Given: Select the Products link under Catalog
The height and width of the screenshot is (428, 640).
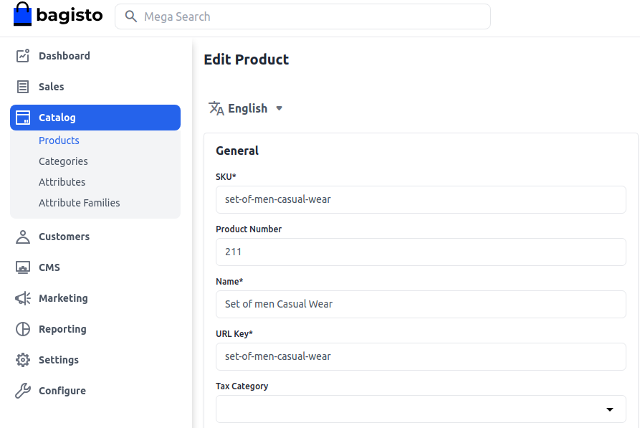Looking at the screenshot, I should point(59,140).
